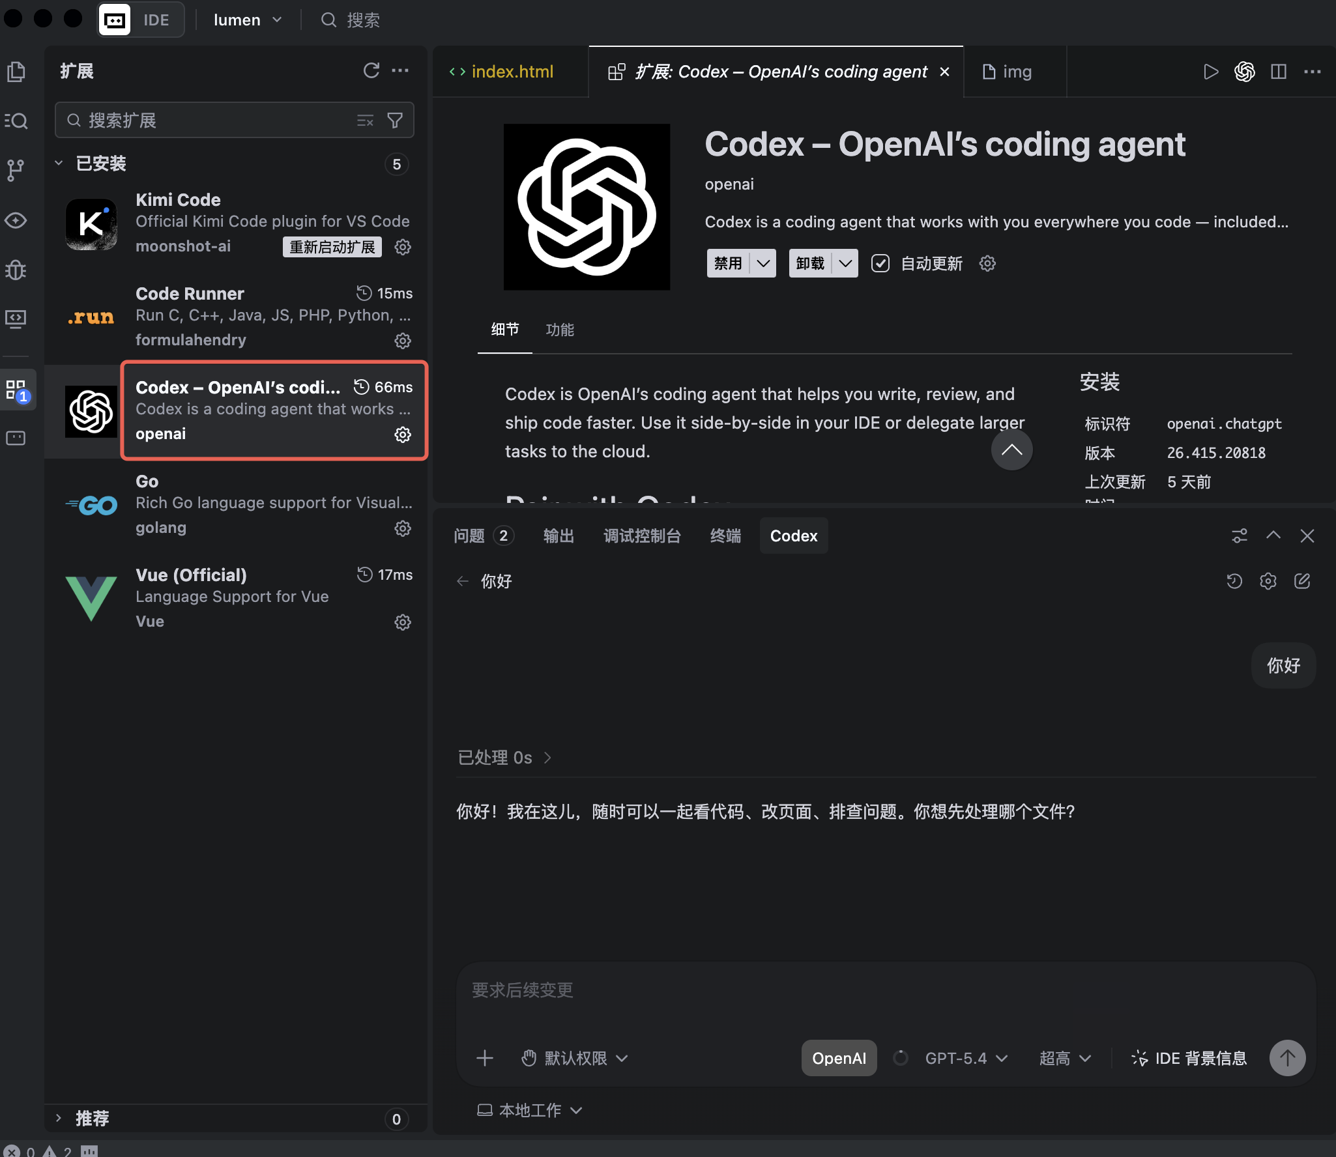Switch to the img tab
The width and height of the screenshot is (1336, 1157).
click(1015, 72)
